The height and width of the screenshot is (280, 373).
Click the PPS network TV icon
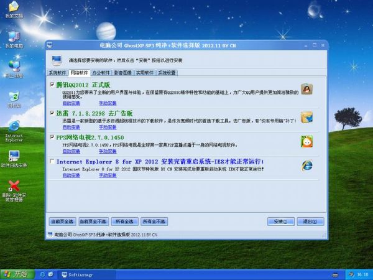click(306, 141)
